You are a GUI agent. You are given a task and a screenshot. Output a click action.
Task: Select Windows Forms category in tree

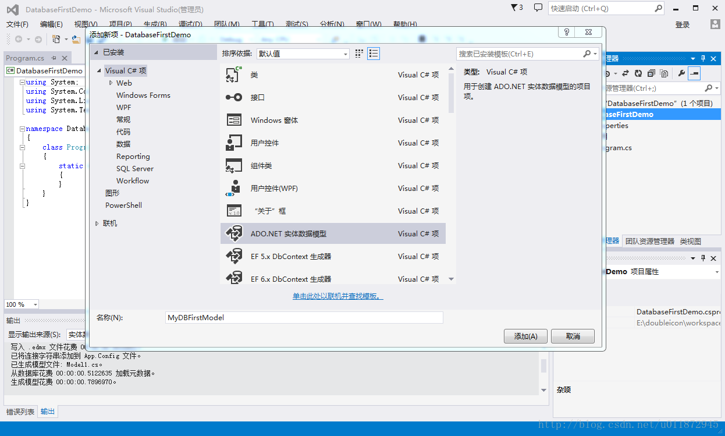coord(143,95)
